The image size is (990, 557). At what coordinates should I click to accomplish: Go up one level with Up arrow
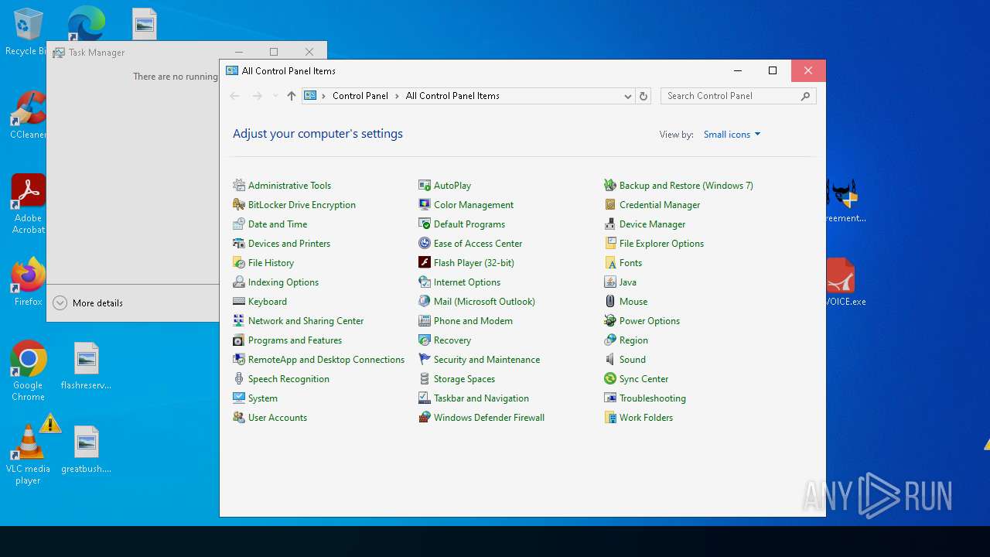pos(292,96)
